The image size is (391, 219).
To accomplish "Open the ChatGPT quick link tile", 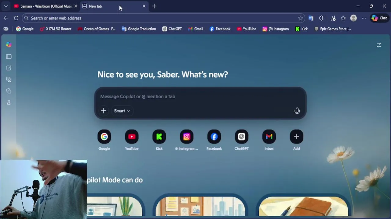I will click(x=242, y=140).
